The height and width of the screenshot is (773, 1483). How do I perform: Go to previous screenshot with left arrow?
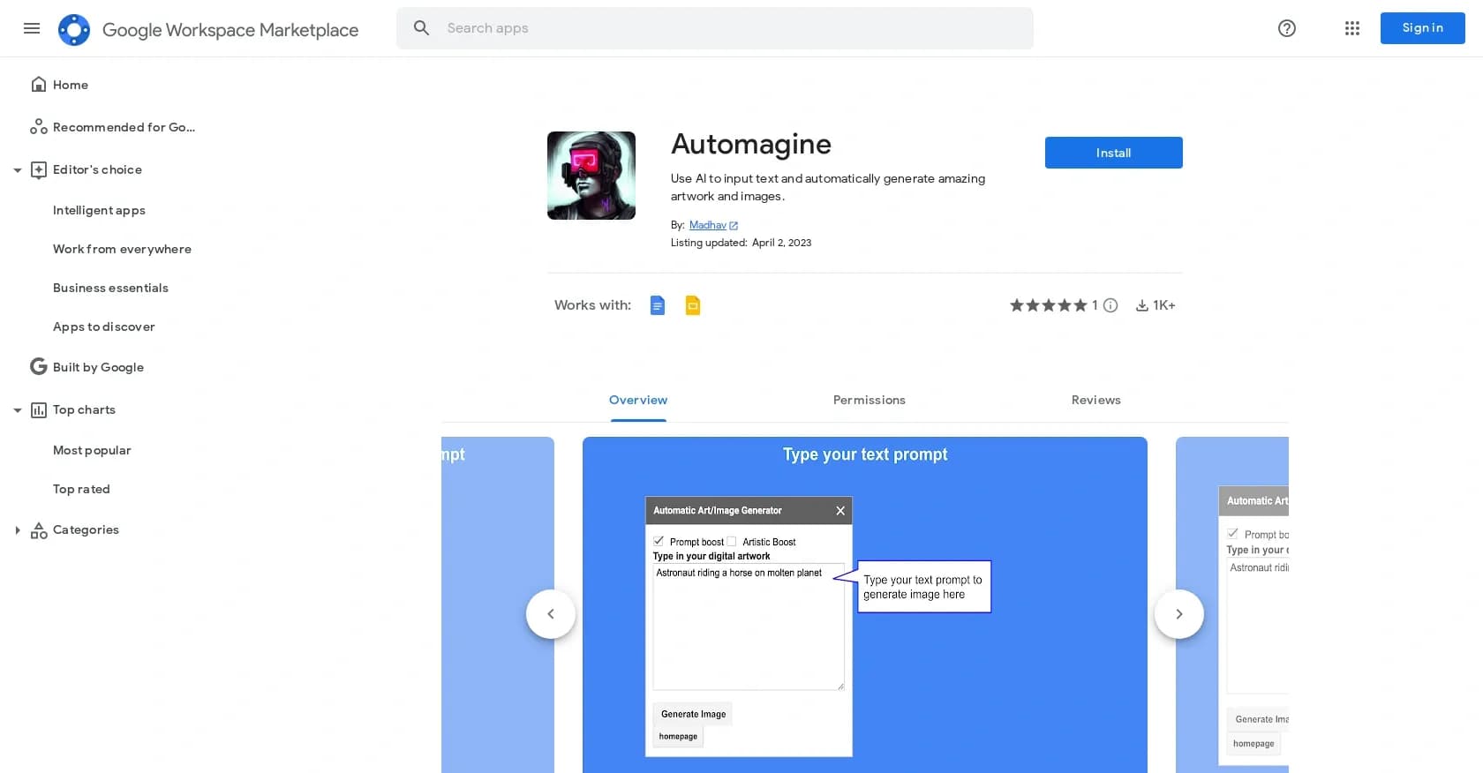coord(551,614)
